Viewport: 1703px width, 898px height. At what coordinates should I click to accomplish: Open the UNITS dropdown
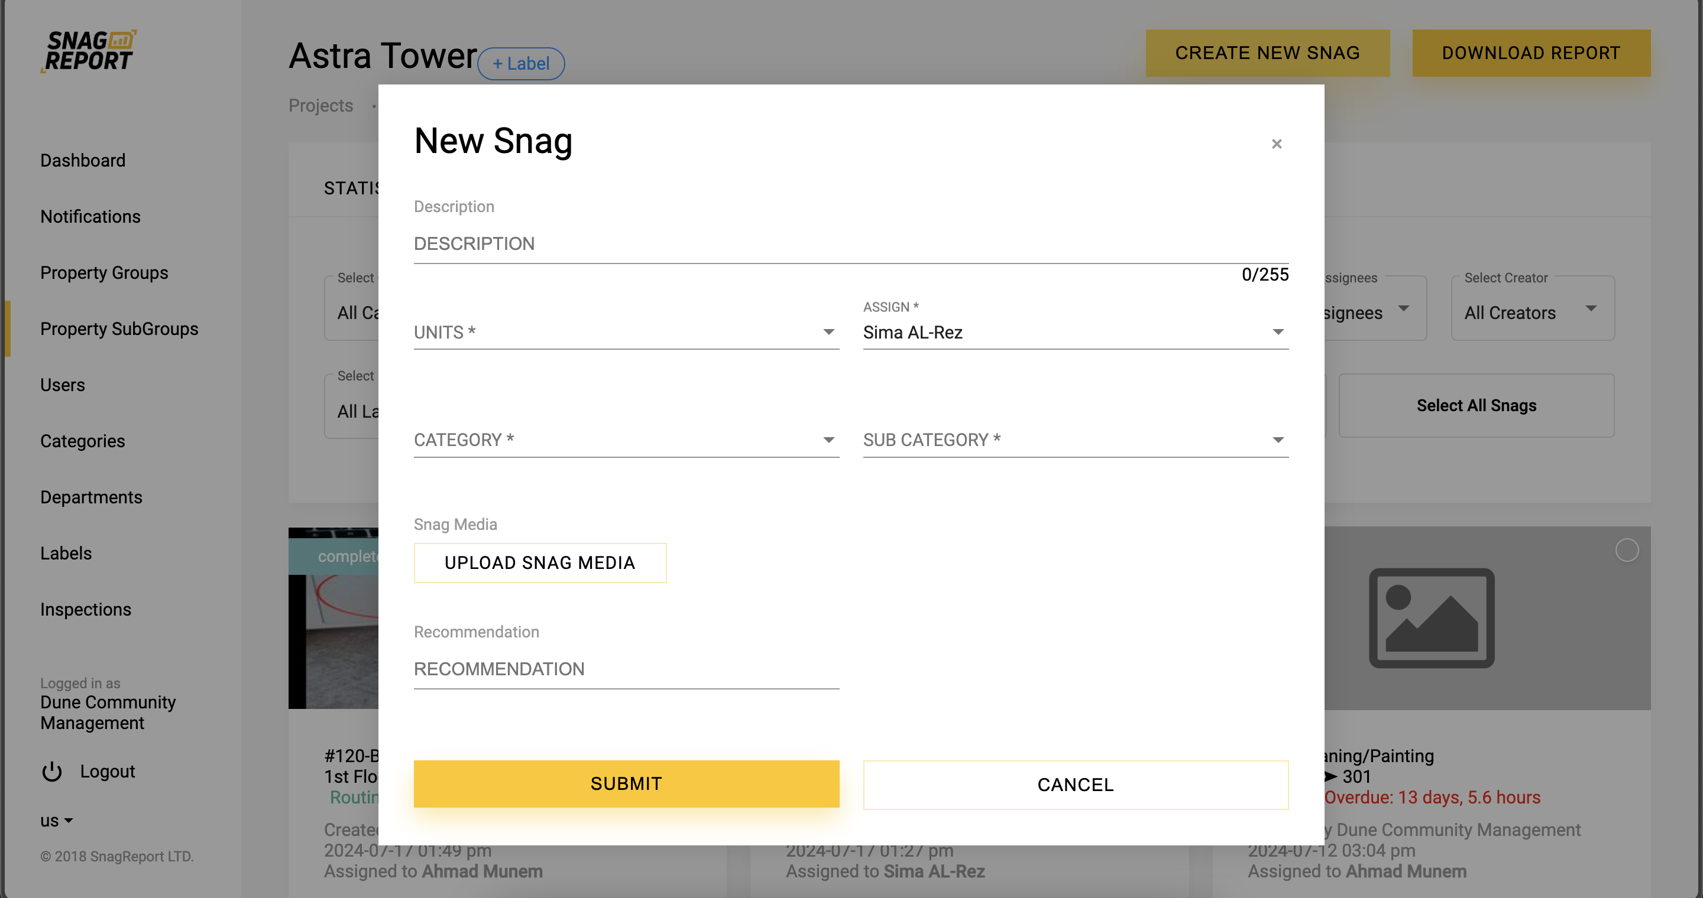(x=626, y=332)
